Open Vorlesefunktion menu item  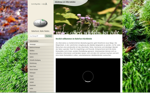[40, 41]
